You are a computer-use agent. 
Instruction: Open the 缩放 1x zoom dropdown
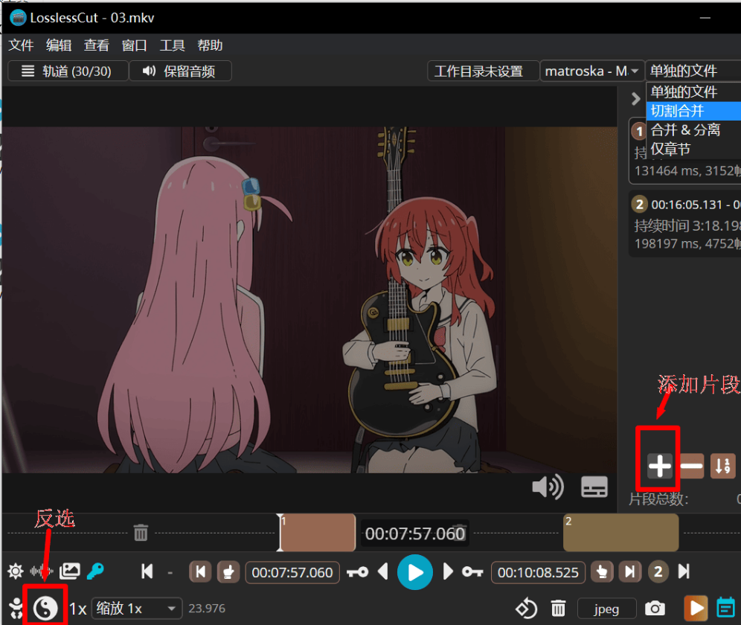(x=136, y=609)
